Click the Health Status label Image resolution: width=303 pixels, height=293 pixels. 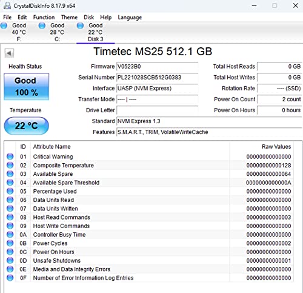(25, 67)
